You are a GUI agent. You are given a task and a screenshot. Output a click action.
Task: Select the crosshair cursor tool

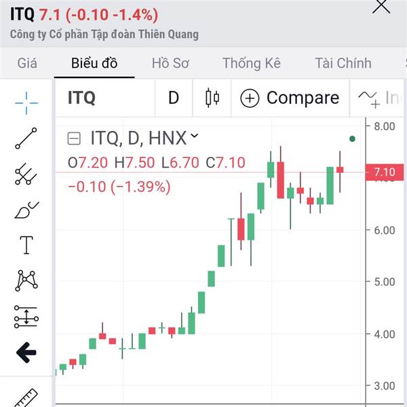pos(26,103)
